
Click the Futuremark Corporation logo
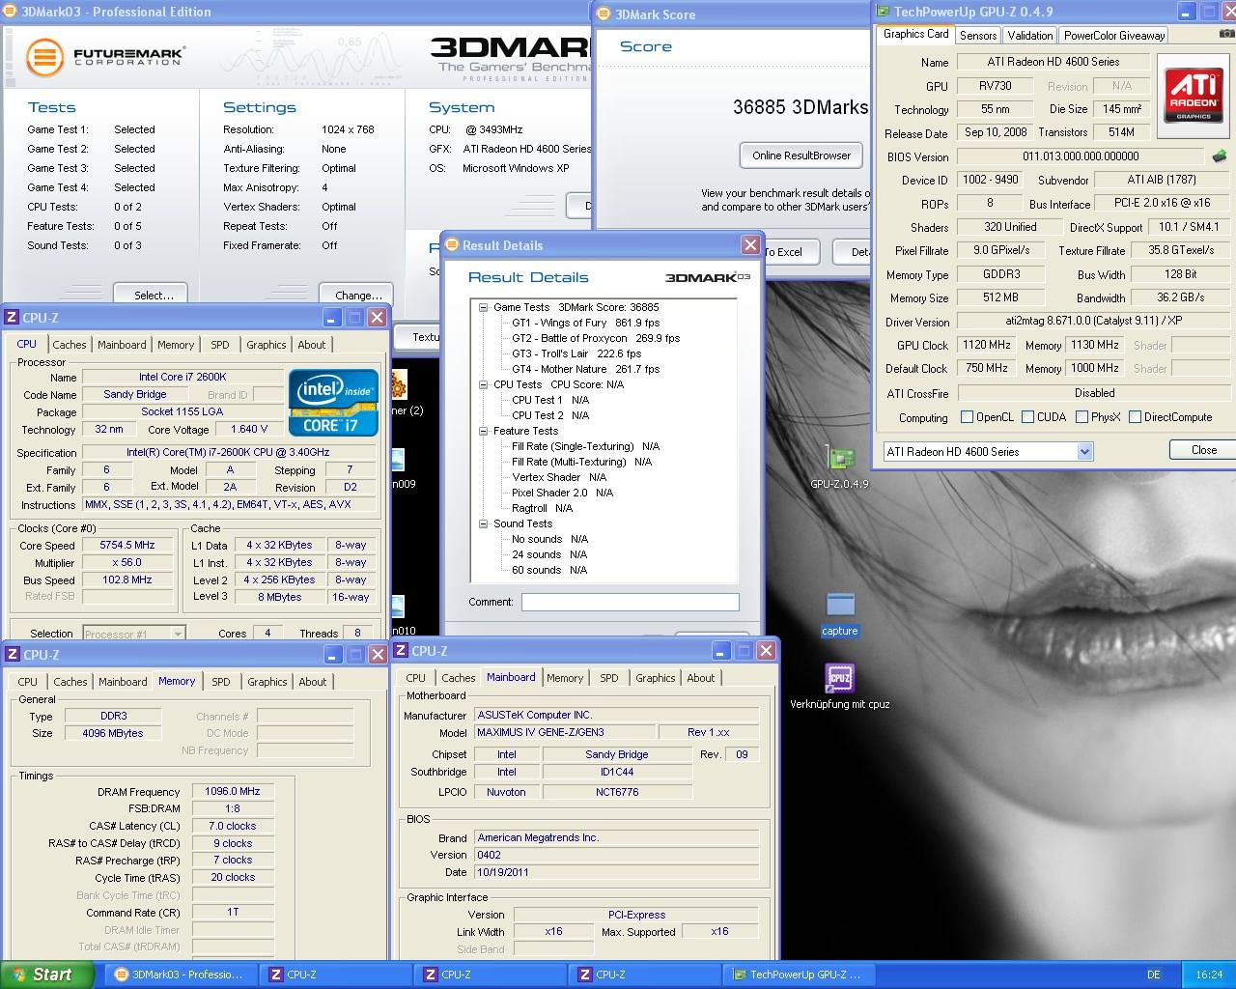pyautogui.click(x=105, y=56)
